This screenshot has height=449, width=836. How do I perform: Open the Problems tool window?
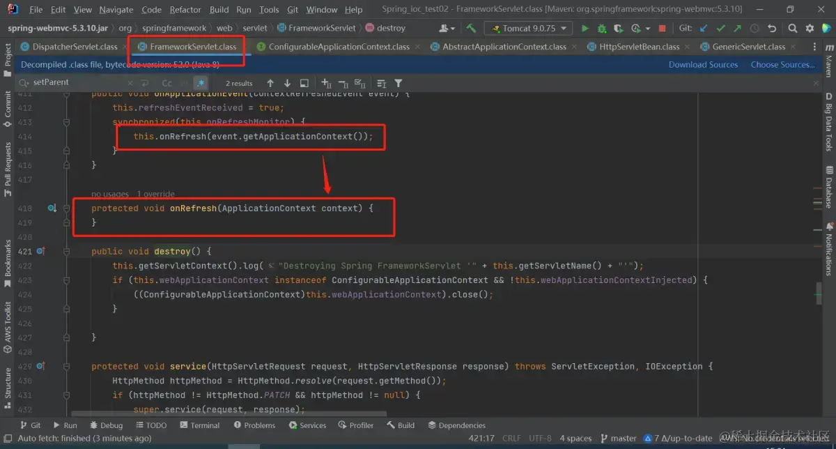[x=254, y=425]
